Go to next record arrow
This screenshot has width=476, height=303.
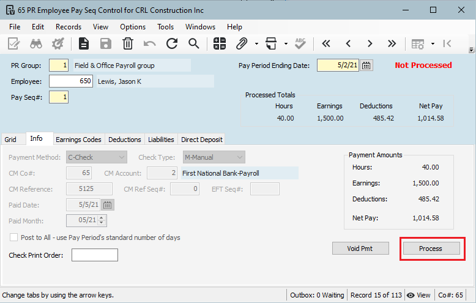coord(370,43)
